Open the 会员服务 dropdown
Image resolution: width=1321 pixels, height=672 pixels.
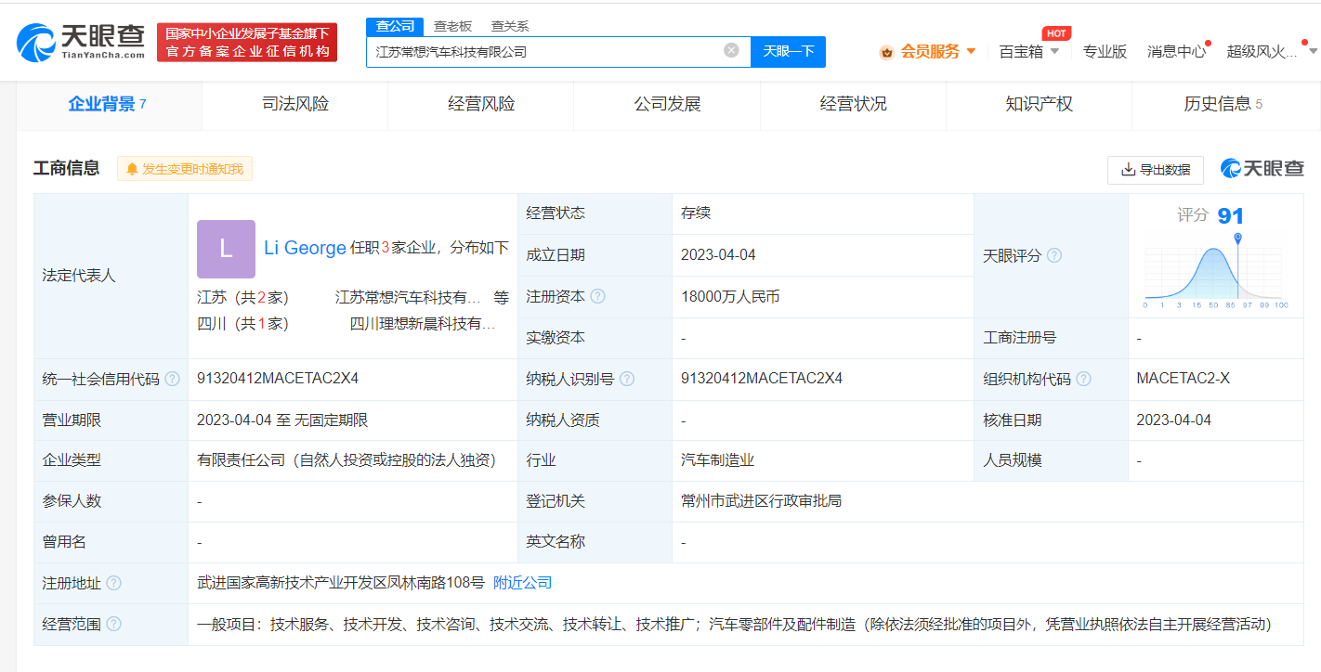937,51
